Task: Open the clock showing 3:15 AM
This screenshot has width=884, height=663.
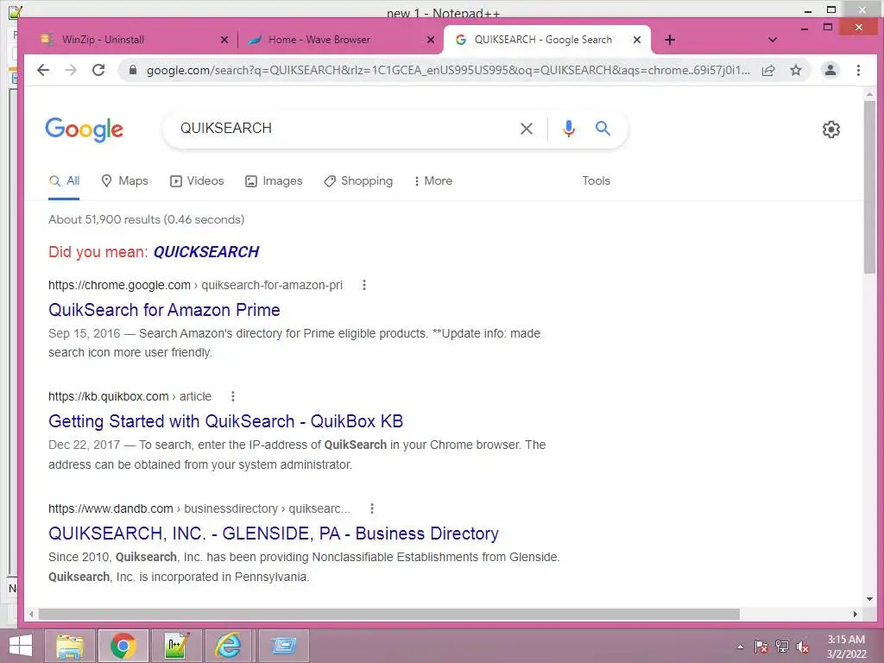Action: [846, 647]
